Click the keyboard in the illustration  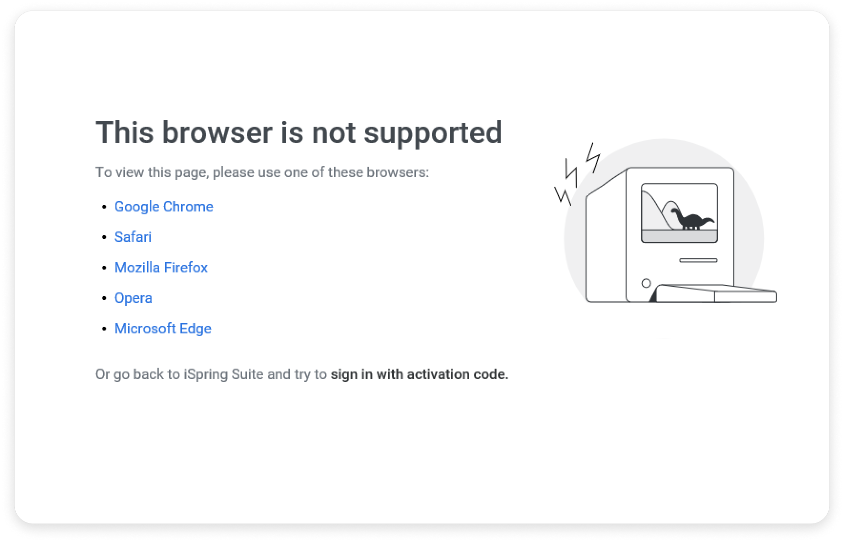[x=715, y=293]
